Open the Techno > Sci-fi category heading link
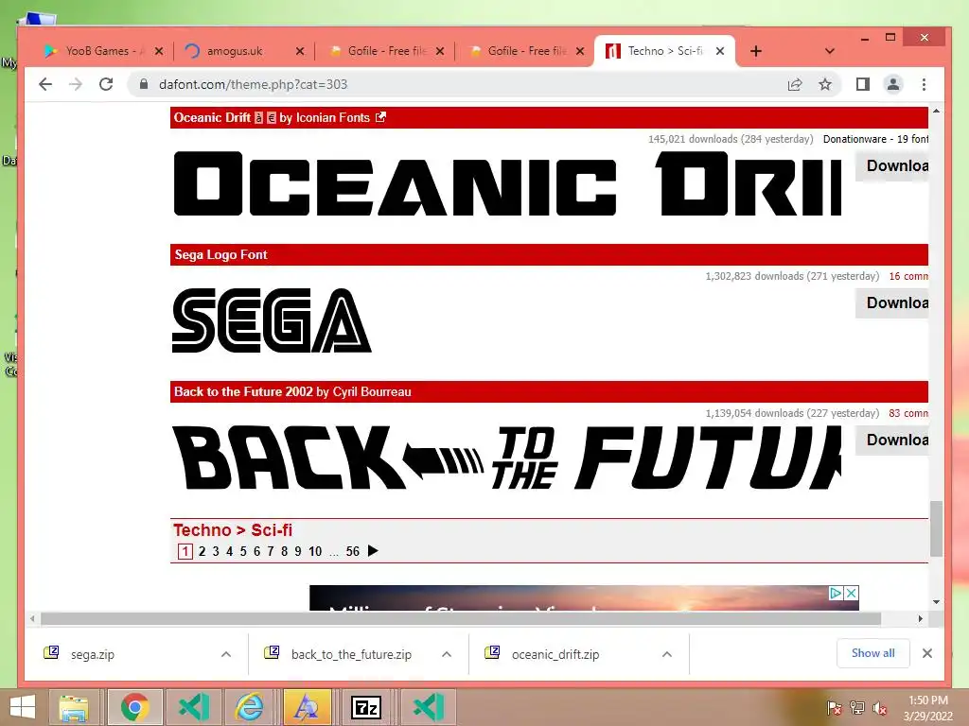The image size is (969, 726). coord(233,529)
